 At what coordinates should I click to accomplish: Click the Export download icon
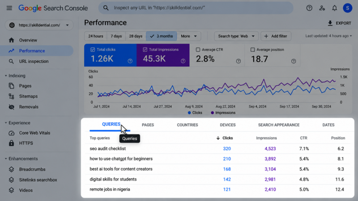point(330,23)
